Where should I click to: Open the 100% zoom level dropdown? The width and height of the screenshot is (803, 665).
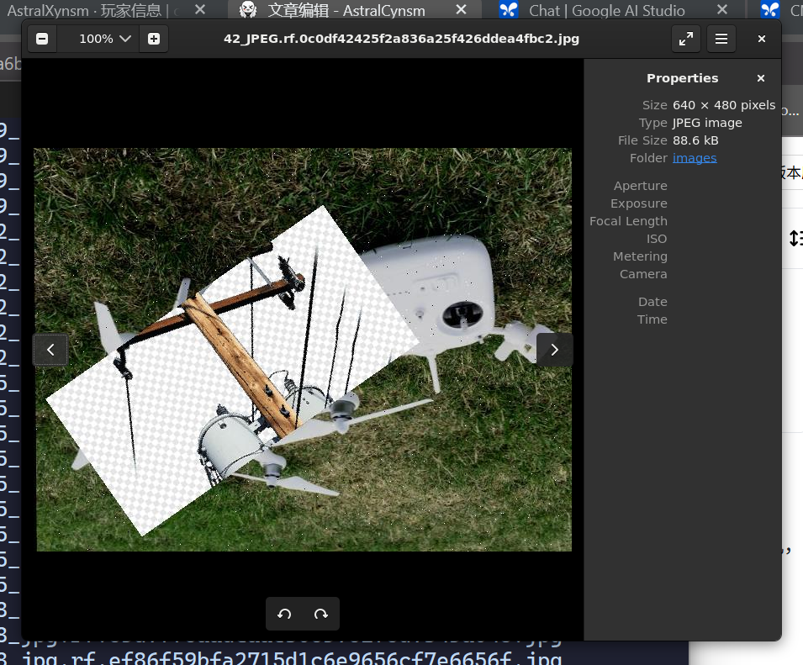click(x=105, y=40)
